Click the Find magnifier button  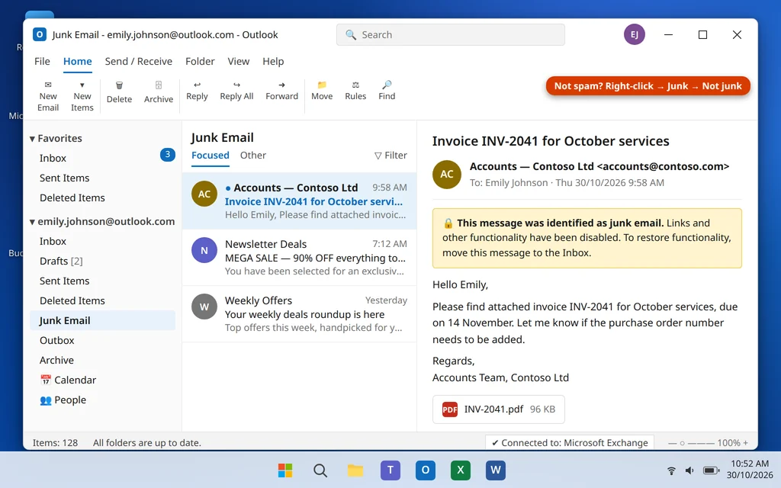point(387,91)
